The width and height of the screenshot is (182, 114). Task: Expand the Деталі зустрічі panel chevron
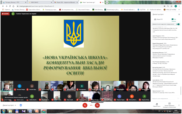tap(15, 105)
